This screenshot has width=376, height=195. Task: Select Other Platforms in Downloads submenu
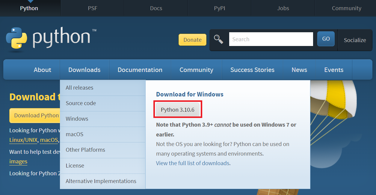coord(102,150)
